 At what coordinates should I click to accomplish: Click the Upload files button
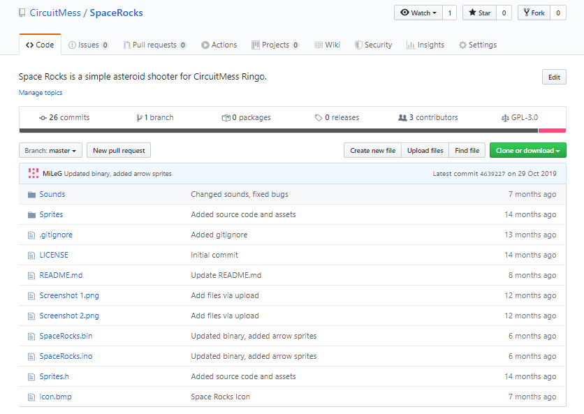tap(425, 150)
